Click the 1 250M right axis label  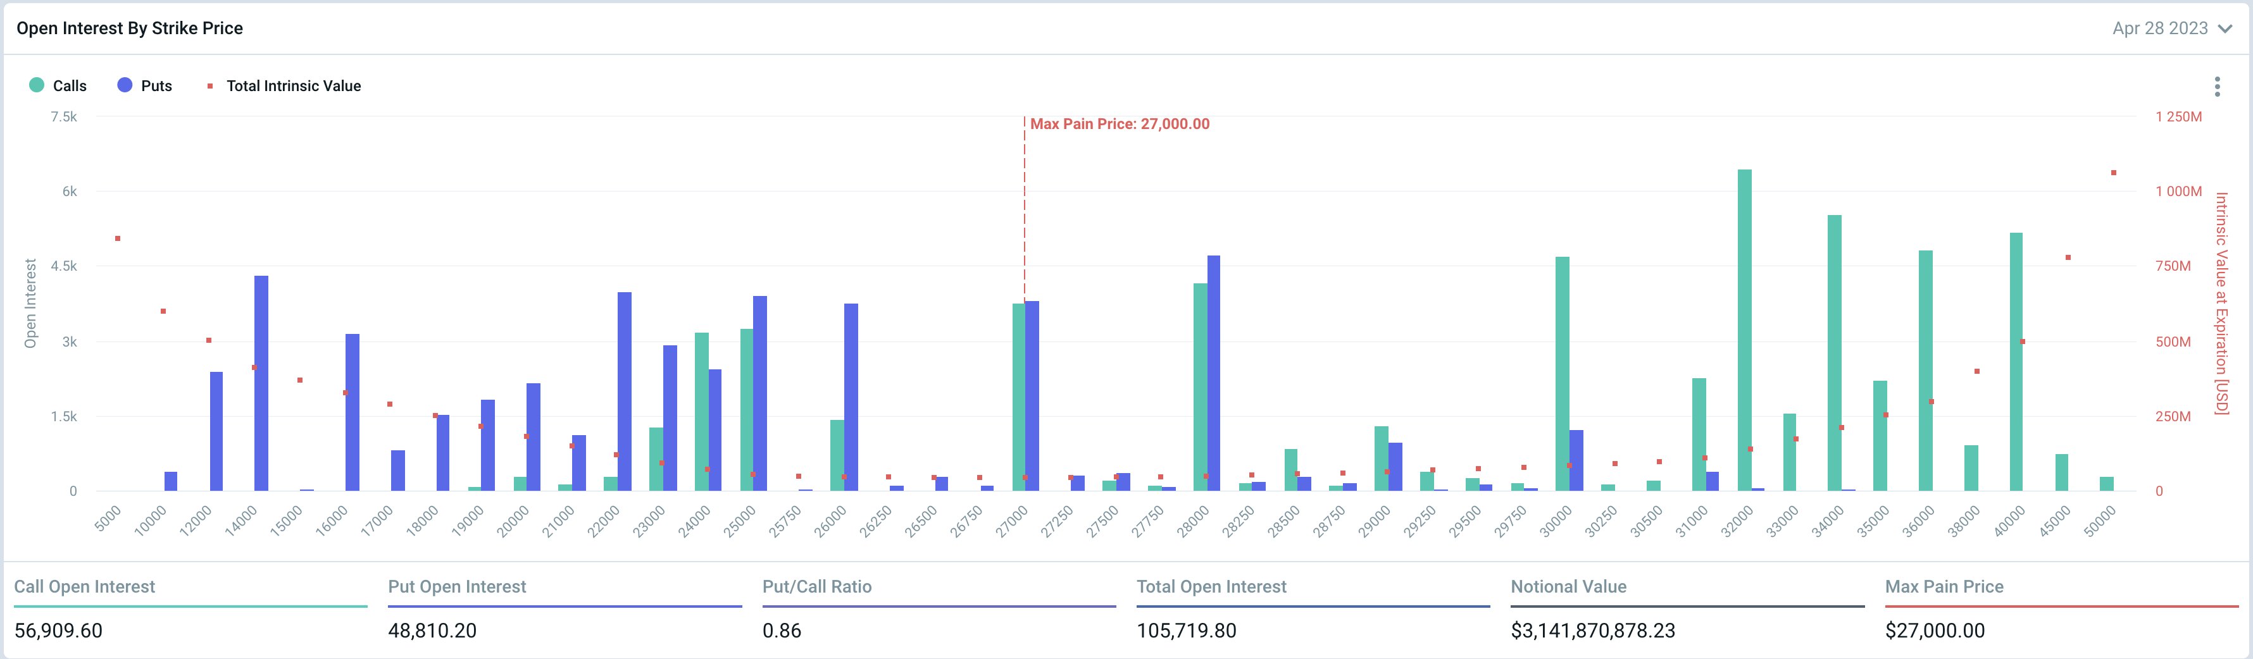click(x=2179, y=116)
